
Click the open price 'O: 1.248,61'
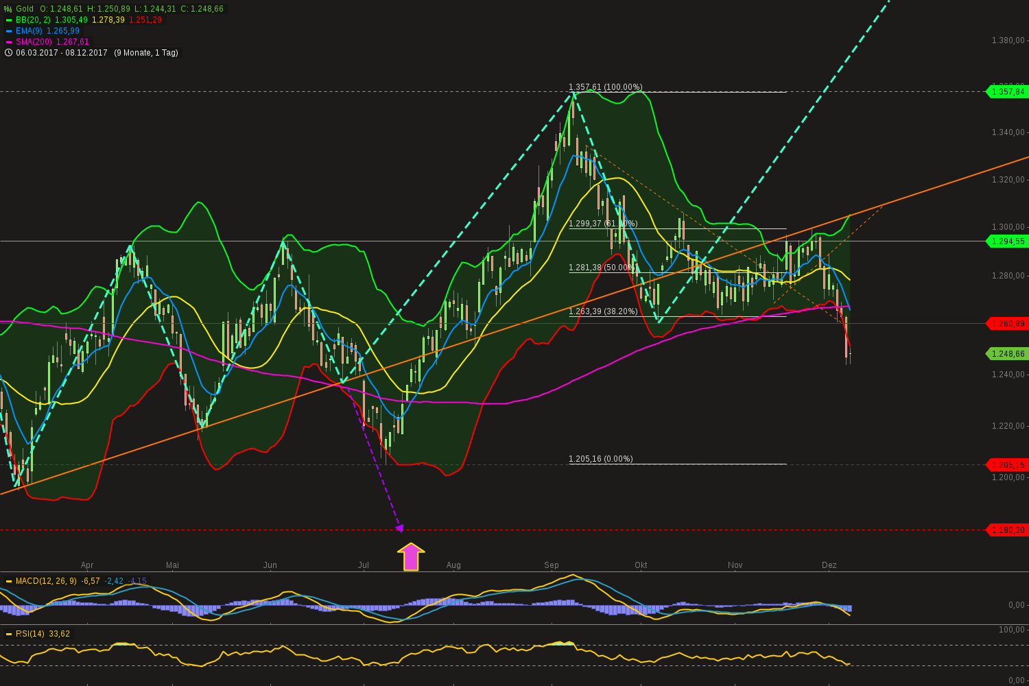pyautogui.click(x=61, y=9)
